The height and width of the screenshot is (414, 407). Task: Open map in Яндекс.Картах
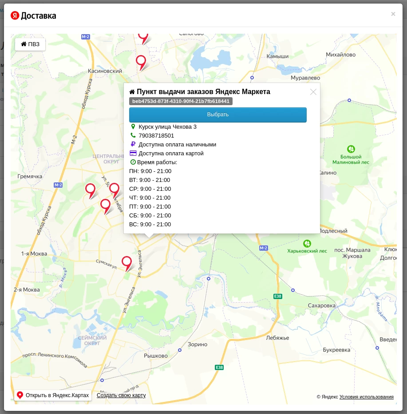53,395
